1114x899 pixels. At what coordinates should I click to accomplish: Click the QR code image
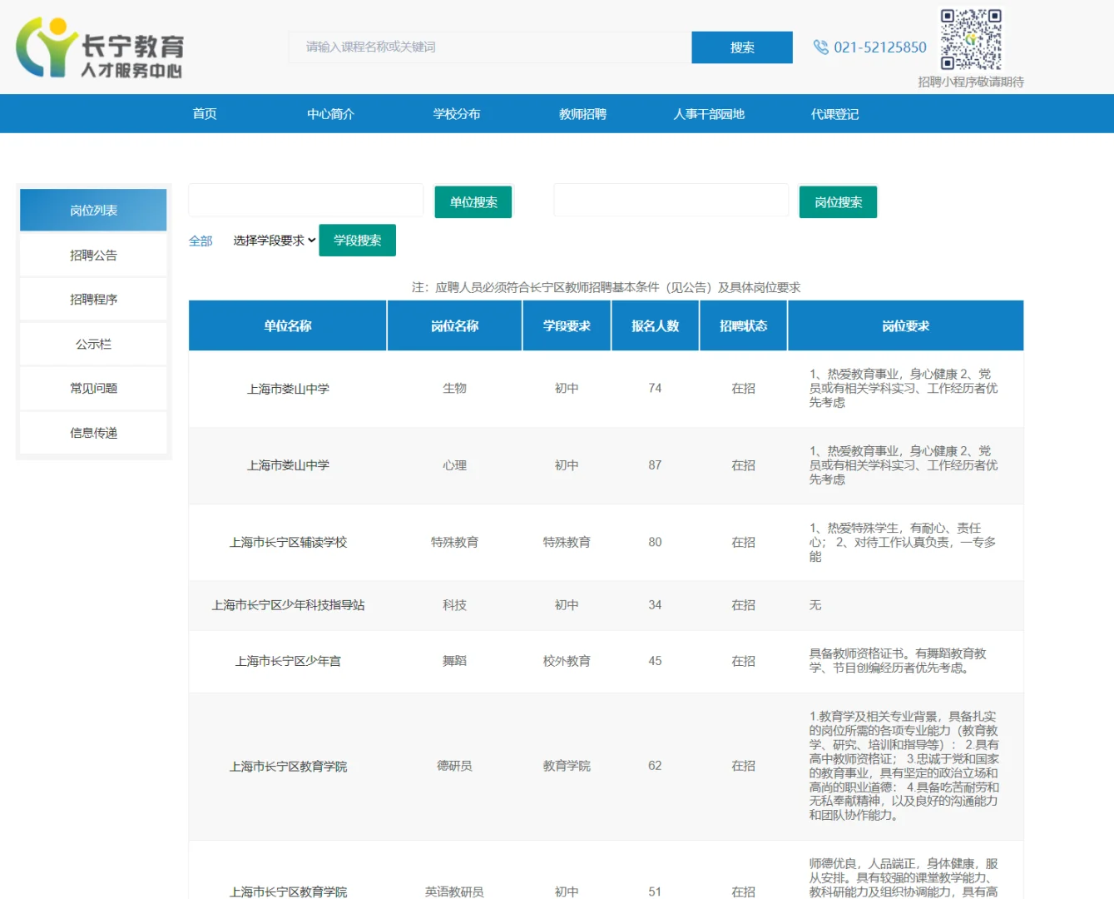[x=971, y=39]
